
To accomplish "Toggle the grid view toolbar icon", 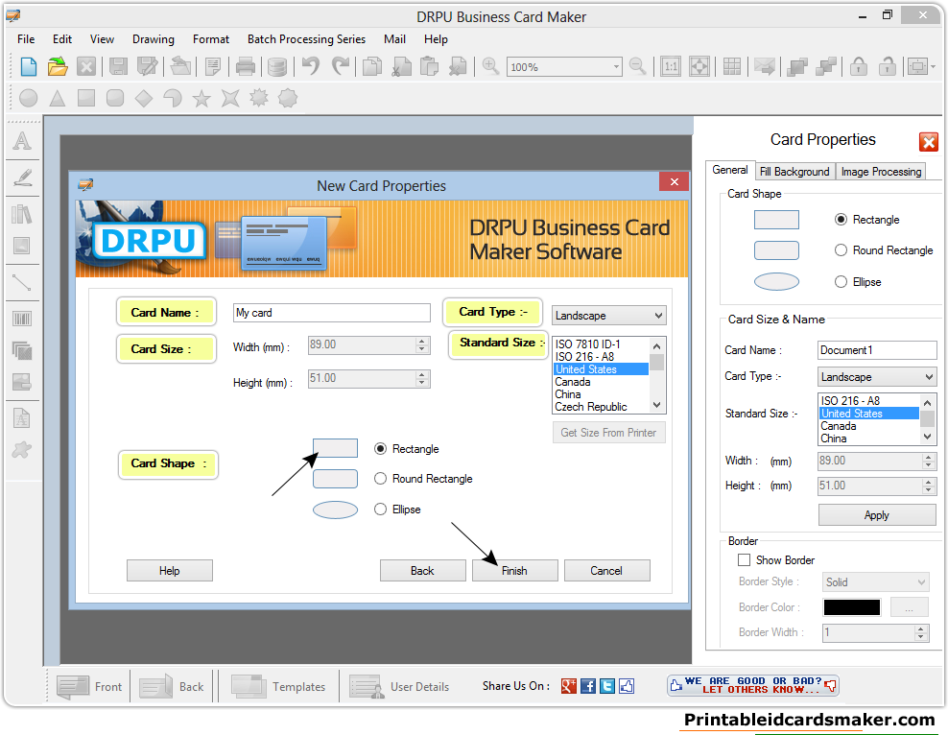I will [x=731, y=66].
